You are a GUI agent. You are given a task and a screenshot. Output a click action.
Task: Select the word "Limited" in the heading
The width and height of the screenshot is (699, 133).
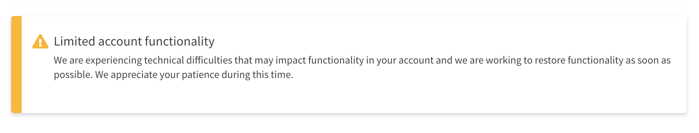pos(75,41)
